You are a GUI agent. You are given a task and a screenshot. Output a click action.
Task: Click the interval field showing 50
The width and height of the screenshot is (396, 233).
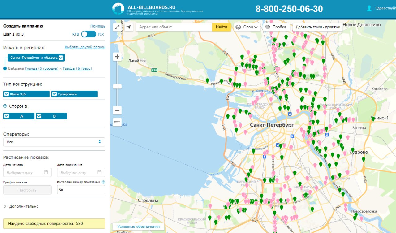click(81, 190)
